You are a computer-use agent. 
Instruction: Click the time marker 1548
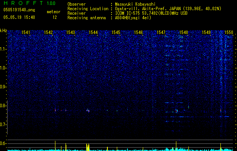coord(183,32)
